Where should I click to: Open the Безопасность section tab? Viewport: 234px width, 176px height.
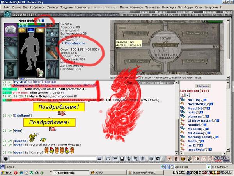[185, 12]
